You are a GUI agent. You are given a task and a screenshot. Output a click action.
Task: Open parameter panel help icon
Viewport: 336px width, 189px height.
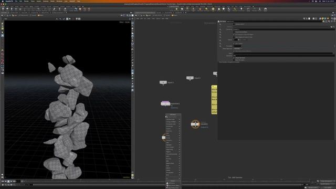pyautogui.click(x=334, y=22)
